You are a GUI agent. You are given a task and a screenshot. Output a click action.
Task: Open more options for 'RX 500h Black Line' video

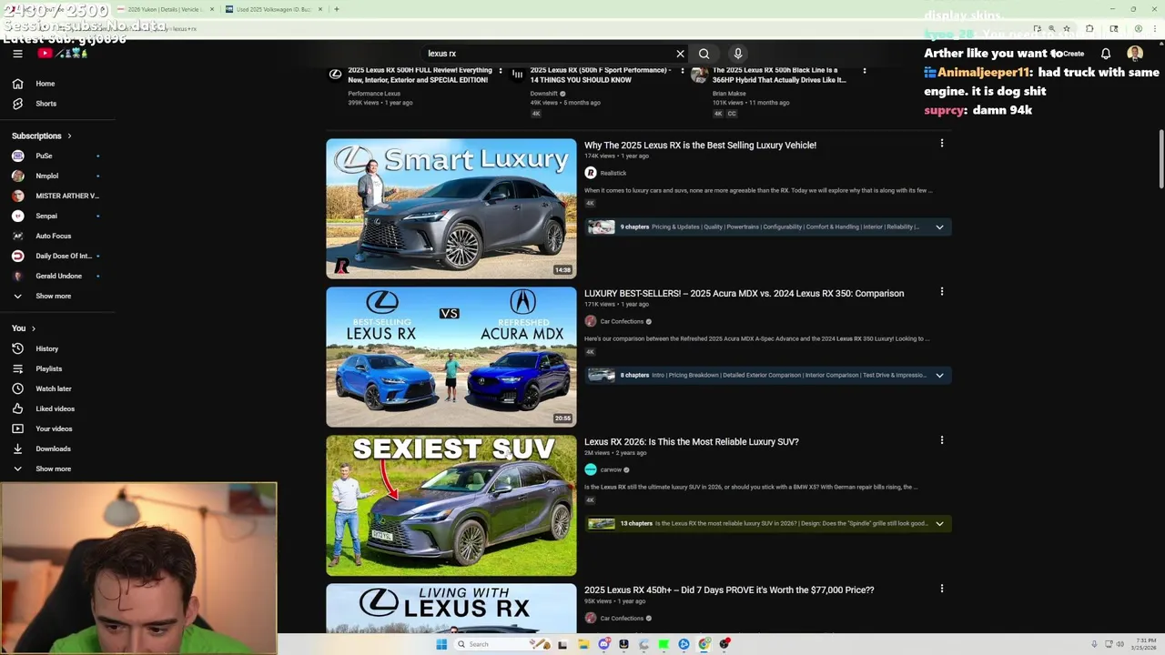coord(864,70)
